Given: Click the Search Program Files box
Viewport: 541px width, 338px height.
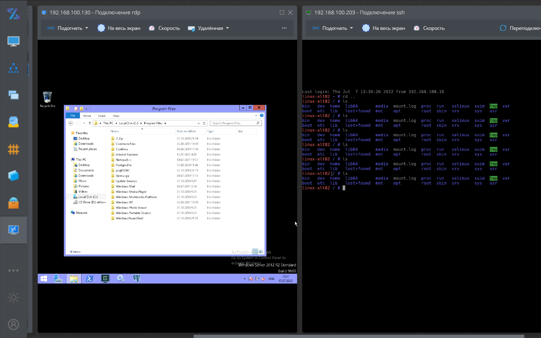Looking at the screenshot, I should click(x=236, y=123).
